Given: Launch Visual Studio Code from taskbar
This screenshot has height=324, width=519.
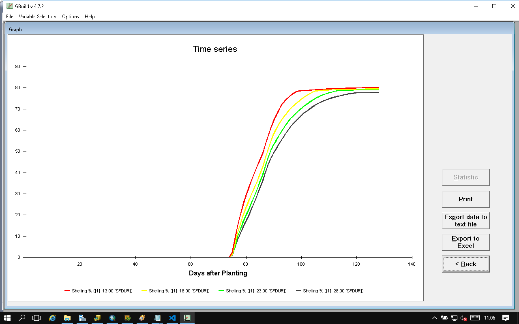Looking at the screenshot, I should coord(172,318).
